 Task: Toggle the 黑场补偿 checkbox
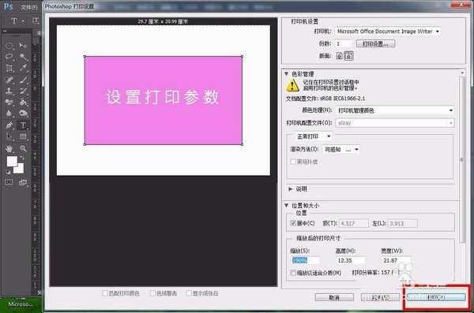(x=293, y=162)
